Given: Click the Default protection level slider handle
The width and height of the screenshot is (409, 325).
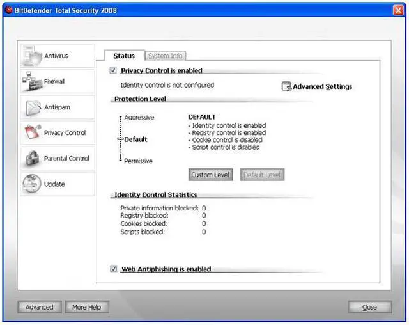Looking at the screenshot, I should pyautogui.click(x=120, y=139).
